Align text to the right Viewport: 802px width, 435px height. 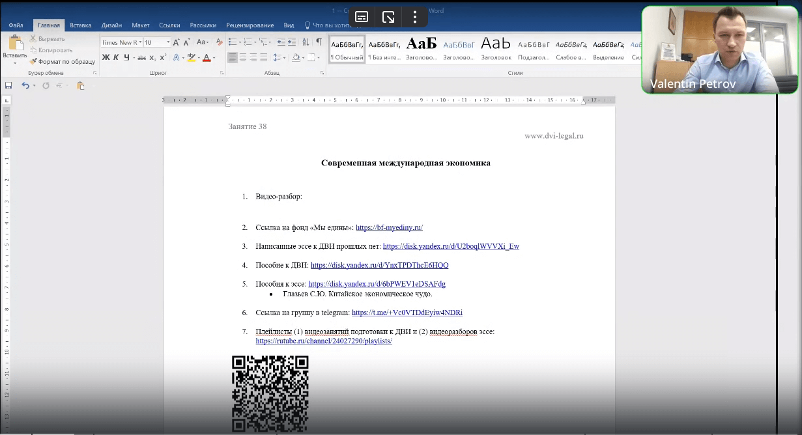(x=253, y=57)
